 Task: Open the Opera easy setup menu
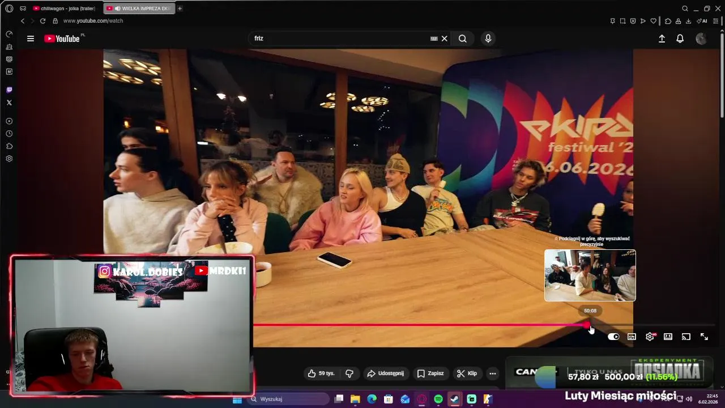point(715,21)
